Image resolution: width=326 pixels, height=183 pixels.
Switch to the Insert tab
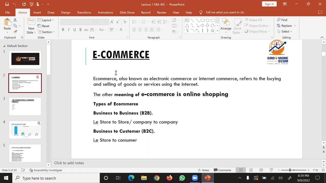(x=37, y=12)
